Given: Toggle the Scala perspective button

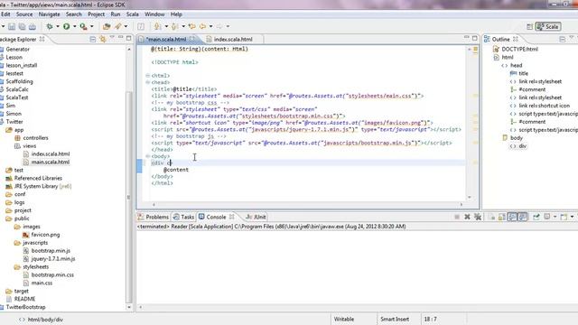Looking at the screenshot, I should click(548, 26).
